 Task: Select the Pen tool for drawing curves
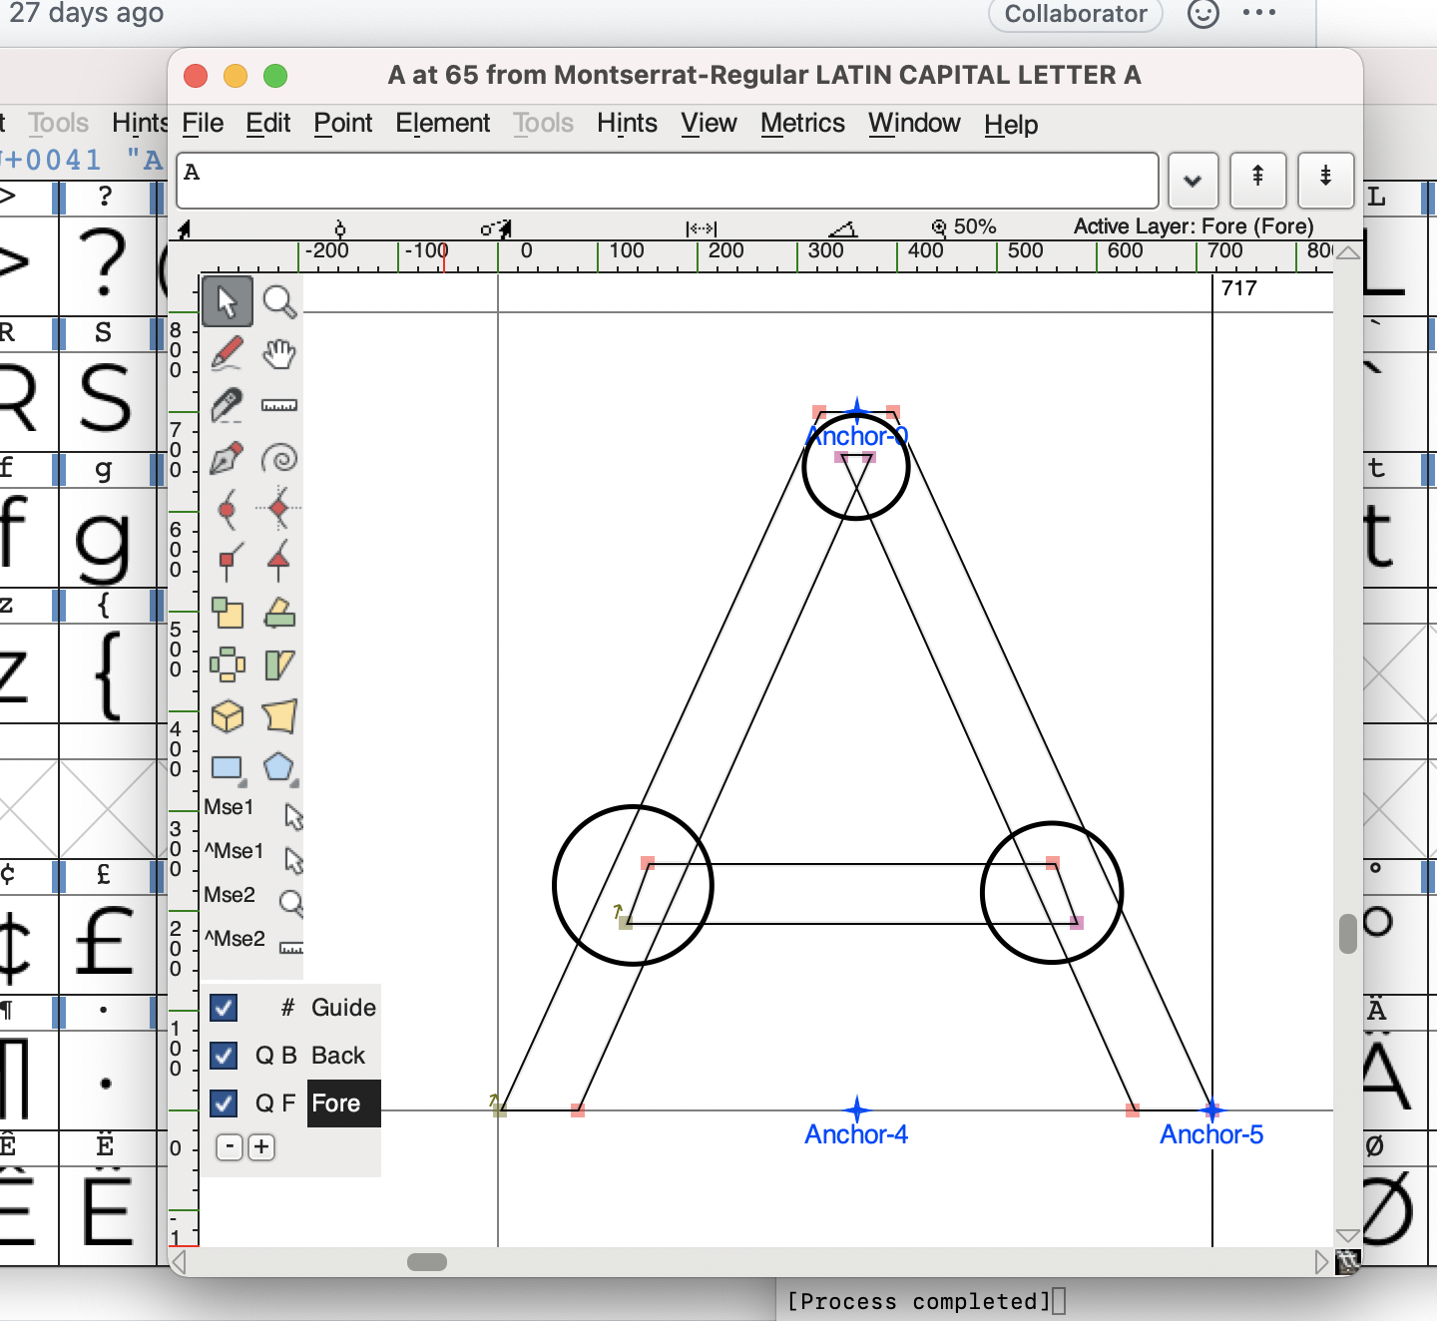(228, 458)
